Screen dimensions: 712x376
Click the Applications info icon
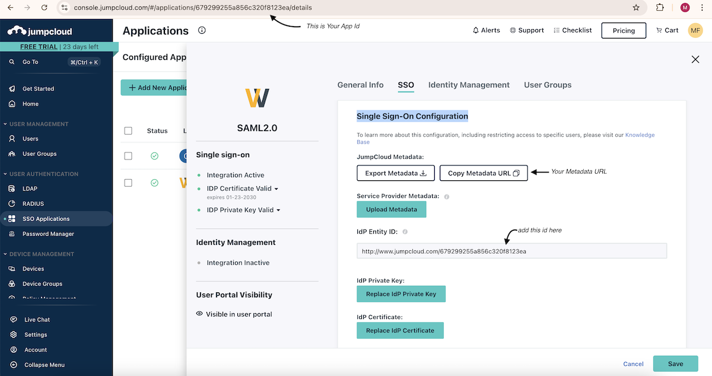click(202, 30)
